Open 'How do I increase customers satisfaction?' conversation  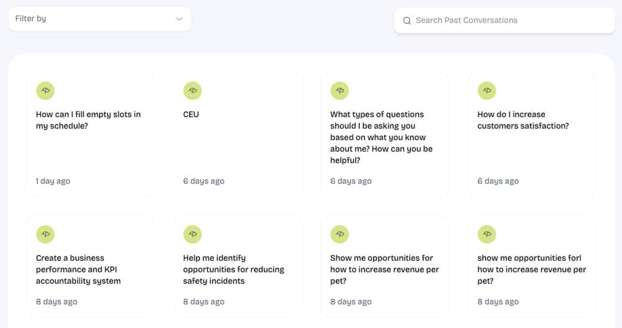click(522, 120)
